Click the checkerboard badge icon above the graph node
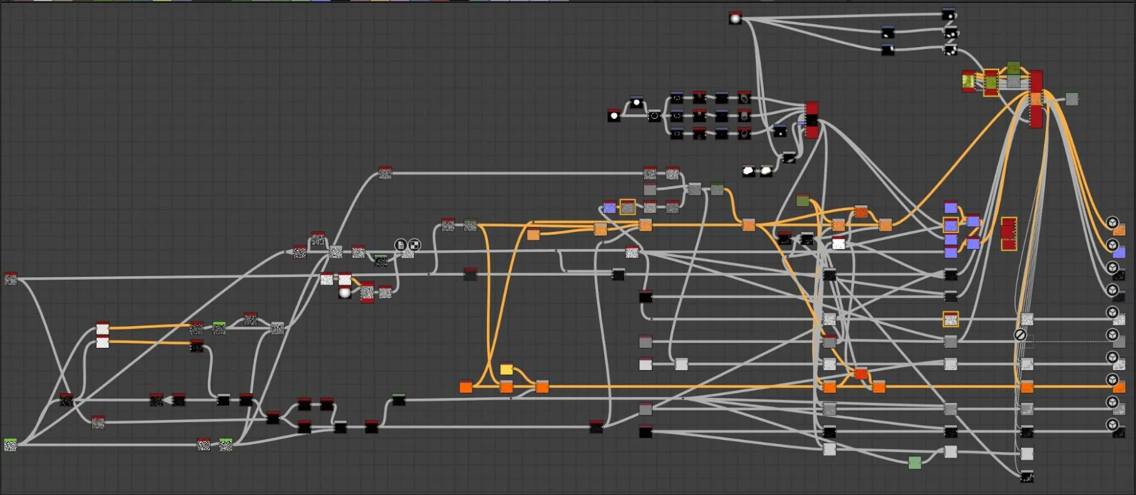The height and width of the screenshot is (495, 1136). coord(415,245)
